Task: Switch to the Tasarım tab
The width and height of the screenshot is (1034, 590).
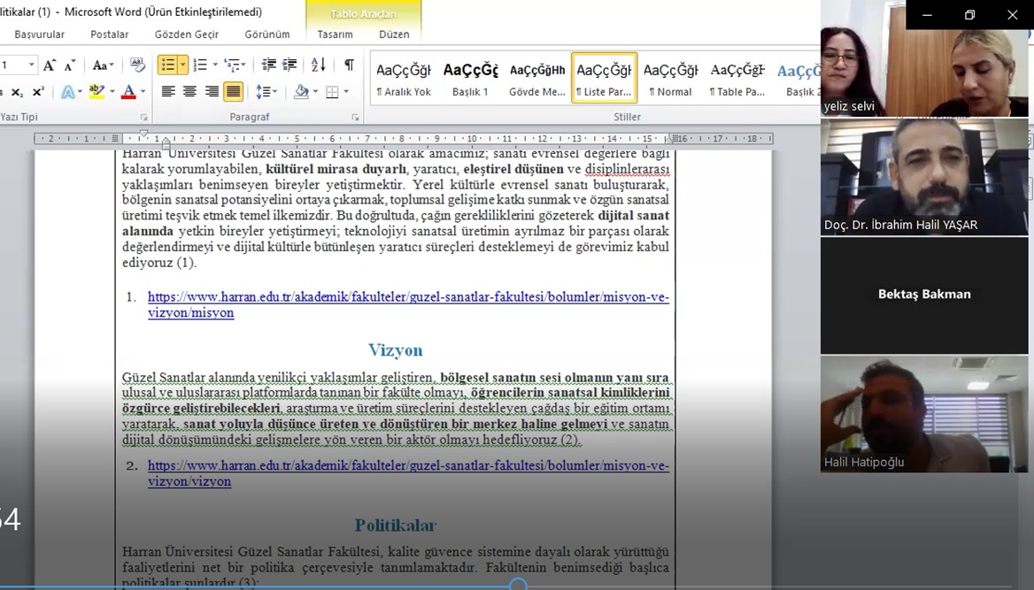Action: point(335,34)
